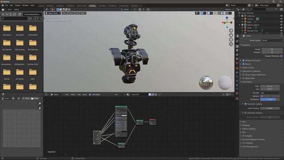Toggle Viewport Denoising checkbox

click(281, 56)
